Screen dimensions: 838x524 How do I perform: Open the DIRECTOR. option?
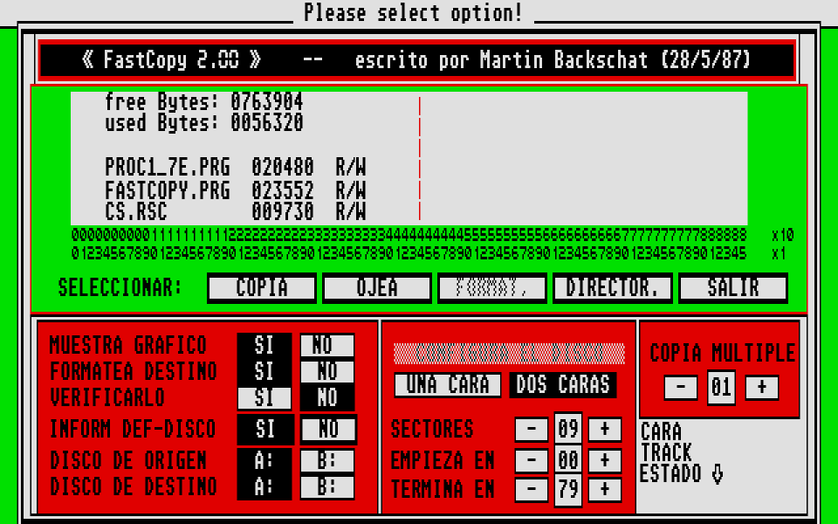(x=613, y=287)
